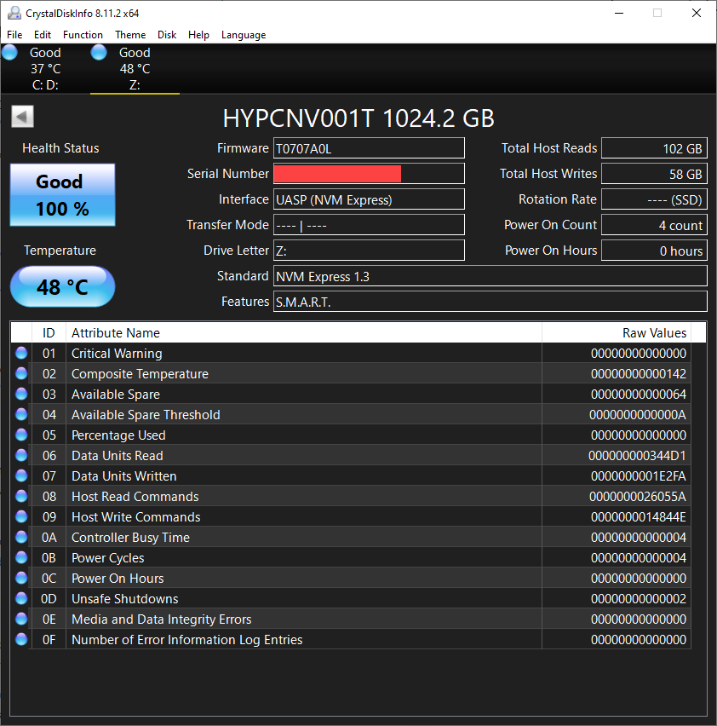The image size is (717, 726).
Task: Click the Firmware field T0707A0L
Action: click(369, 148)
